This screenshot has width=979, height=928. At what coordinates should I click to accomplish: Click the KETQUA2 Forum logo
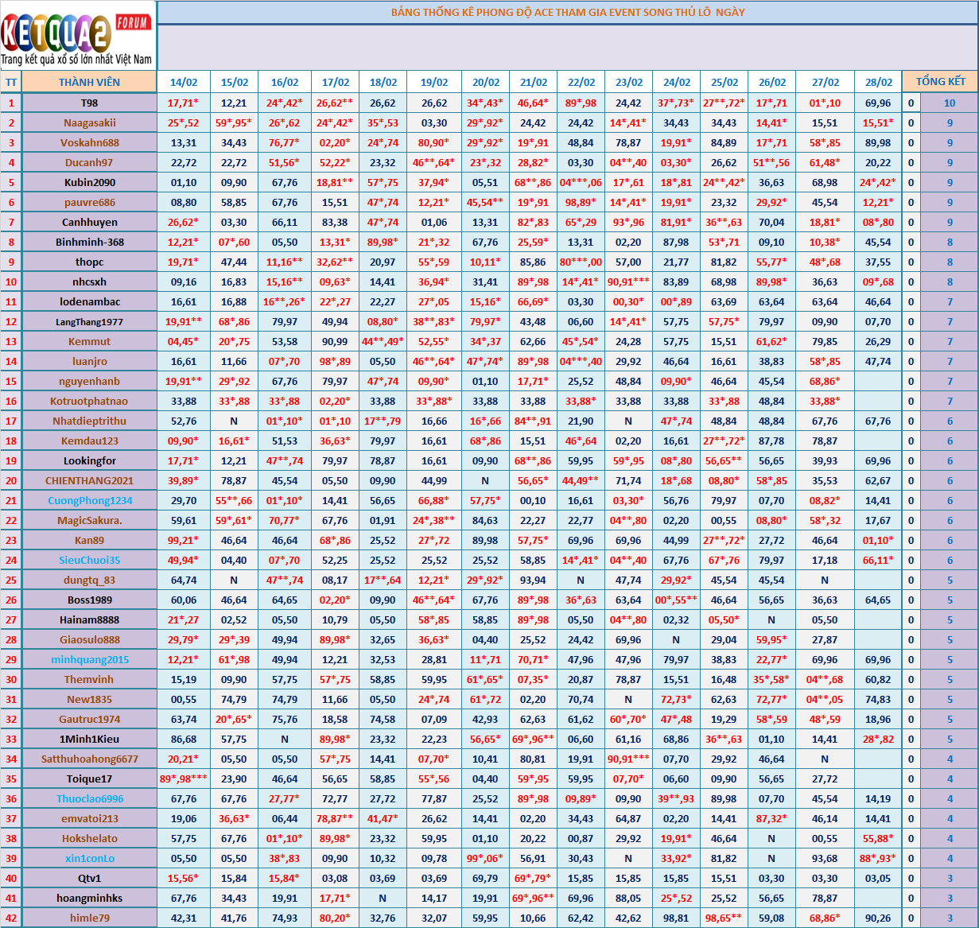pos(77,36)
